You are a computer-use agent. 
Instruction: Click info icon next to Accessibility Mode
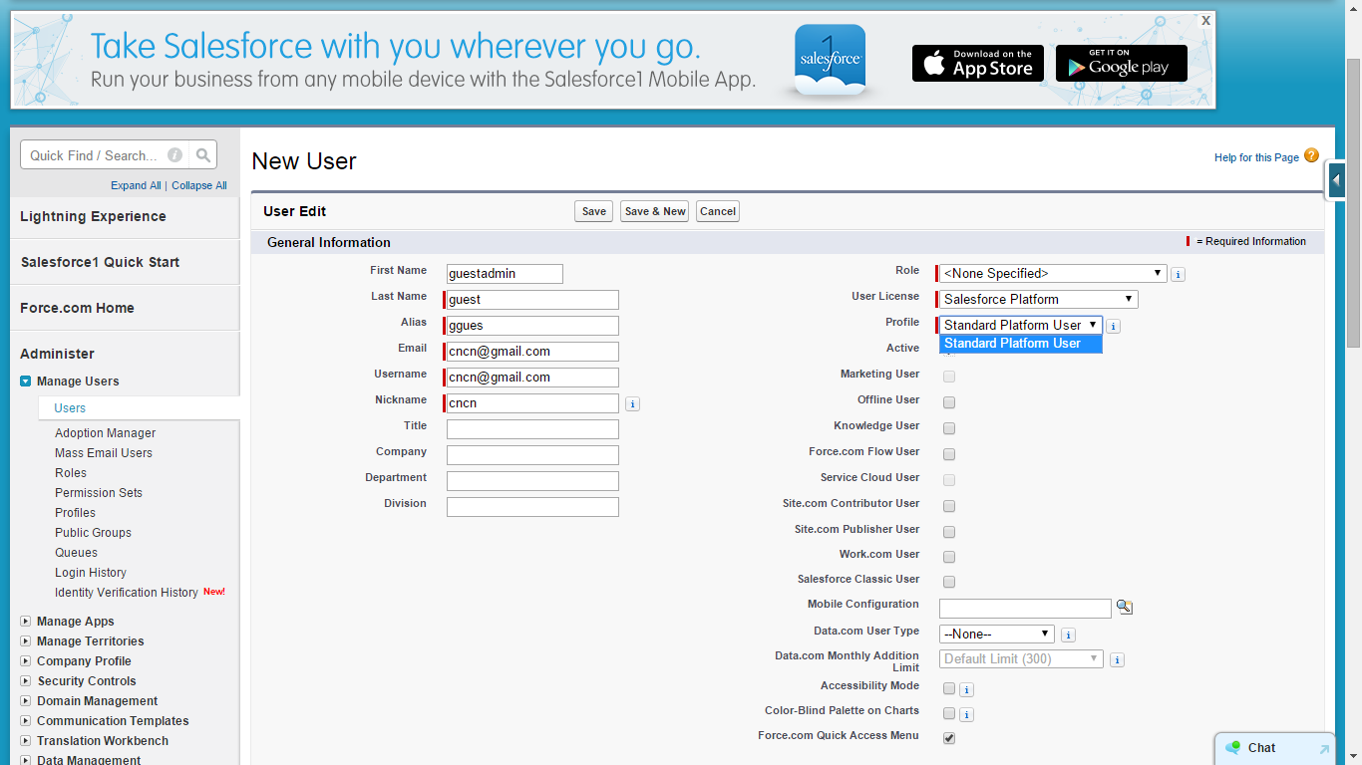tap(966, 689)
